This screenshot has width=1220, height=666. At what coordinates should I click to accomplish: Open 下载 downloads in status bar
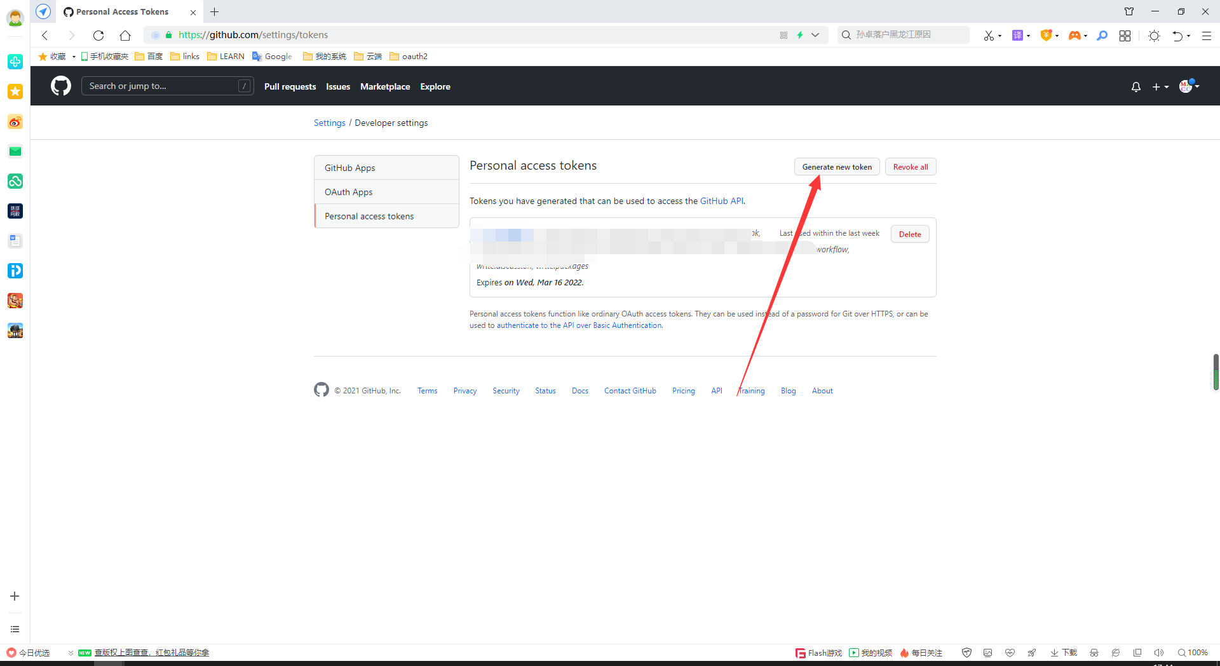1064,653
